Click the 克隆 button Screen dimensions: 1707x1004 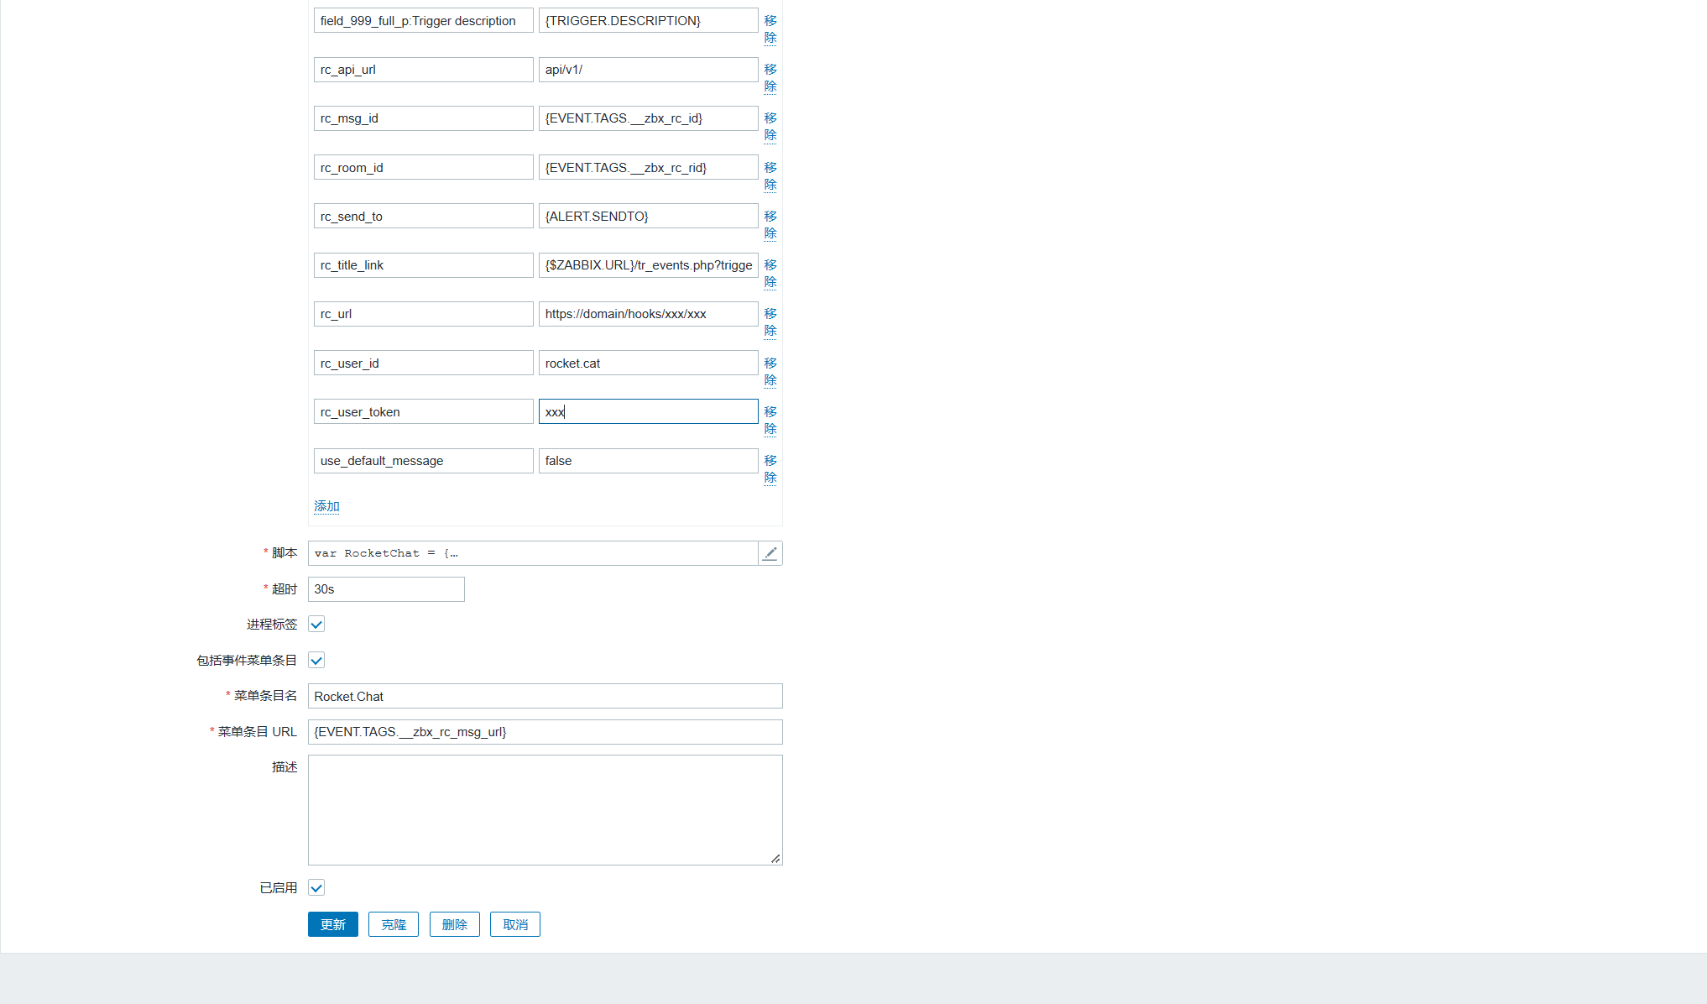point(393,924)
